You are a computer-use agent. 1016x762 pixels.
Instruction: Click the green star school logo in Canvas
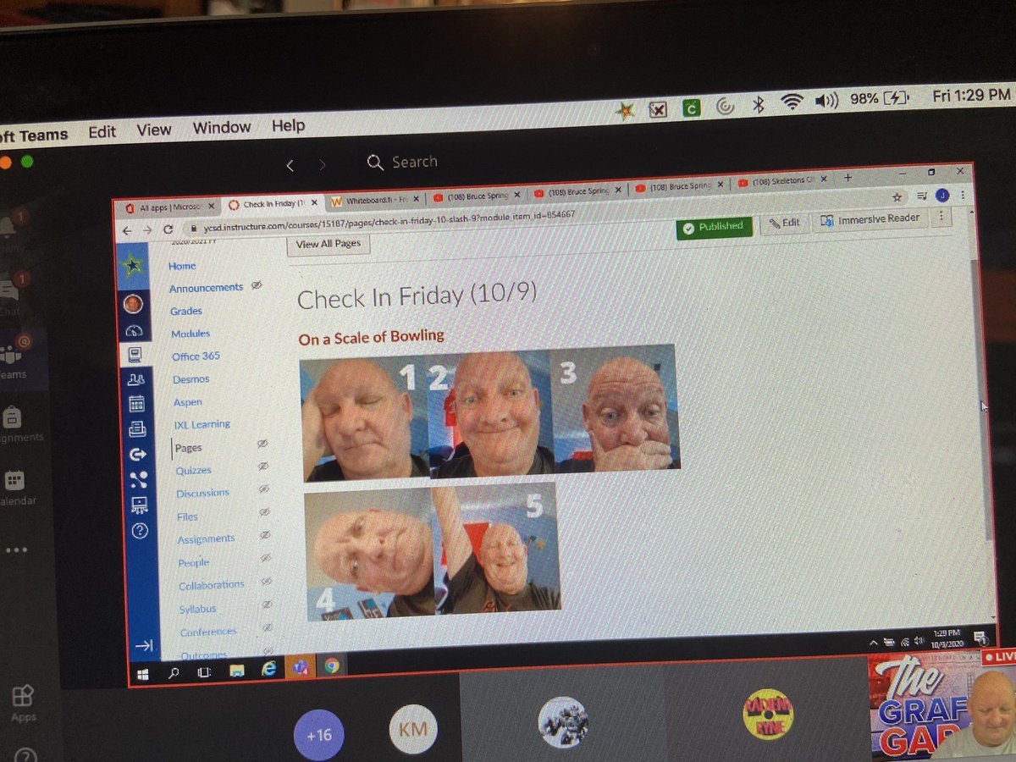click(x=131, y=266)
